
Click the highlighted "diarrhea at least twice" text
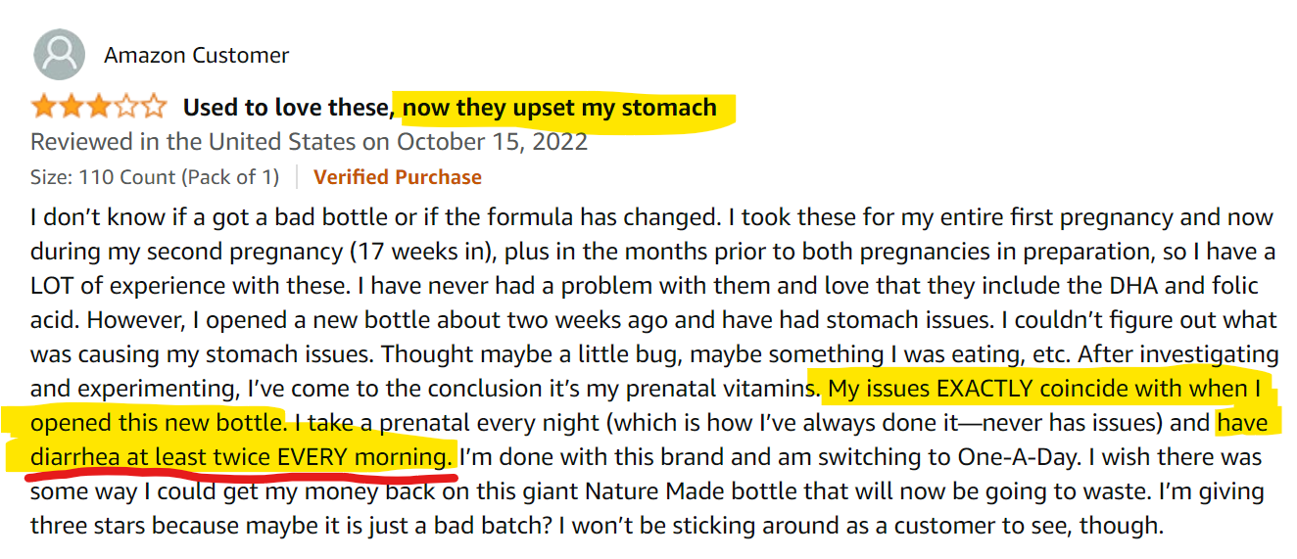tap(152, 457)
